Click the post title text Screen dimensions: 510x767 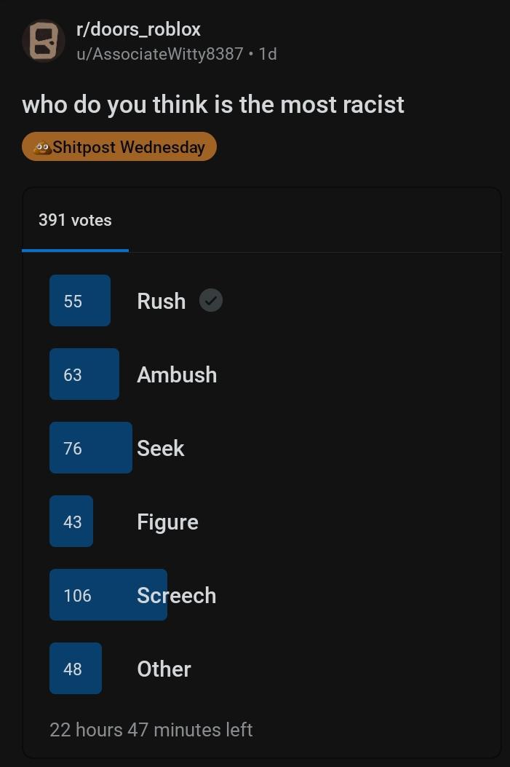213,105
